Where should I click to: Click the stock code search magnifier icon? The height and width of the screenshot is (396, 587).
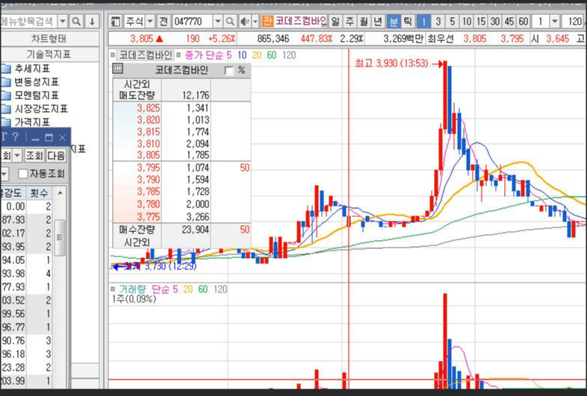(x=231, y=22)
